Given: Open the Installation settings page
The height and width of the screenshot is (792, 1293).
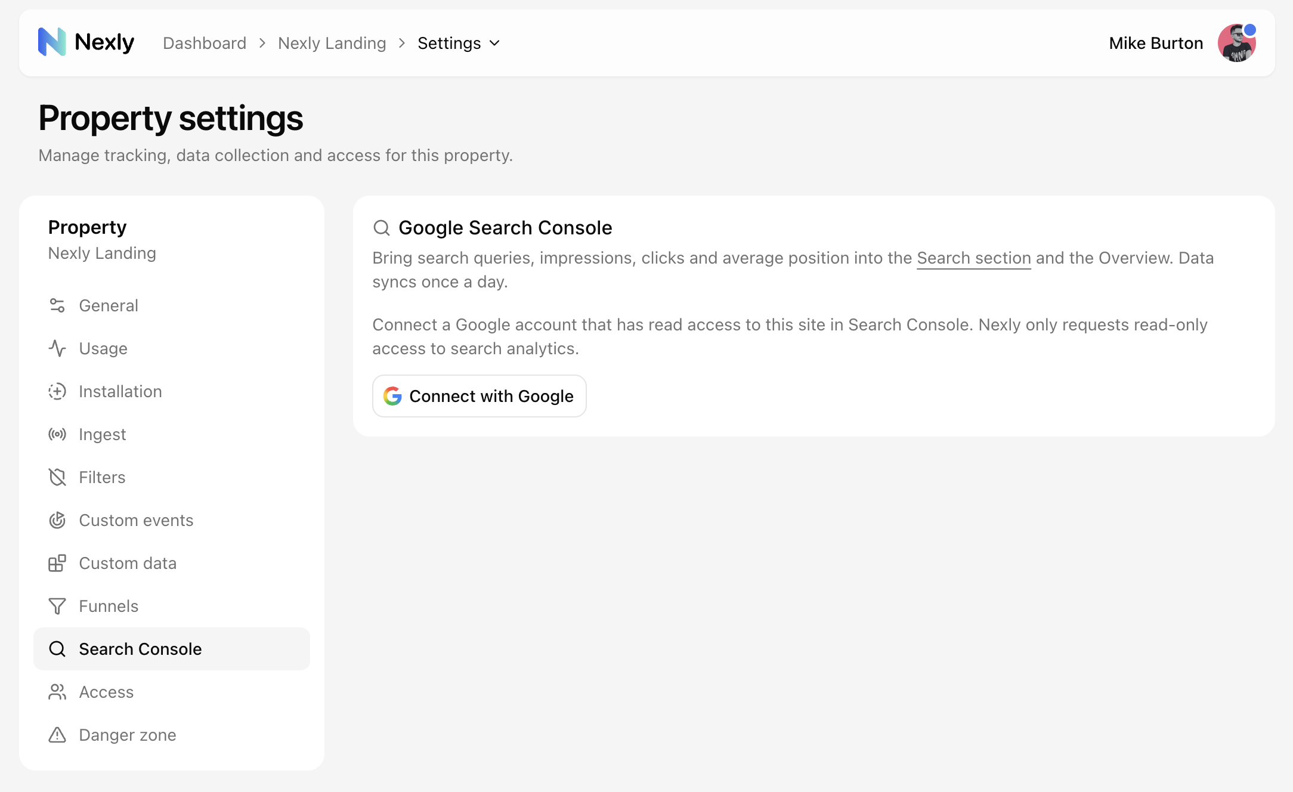Looking at the screenshot, I should (x=172, y=391).
